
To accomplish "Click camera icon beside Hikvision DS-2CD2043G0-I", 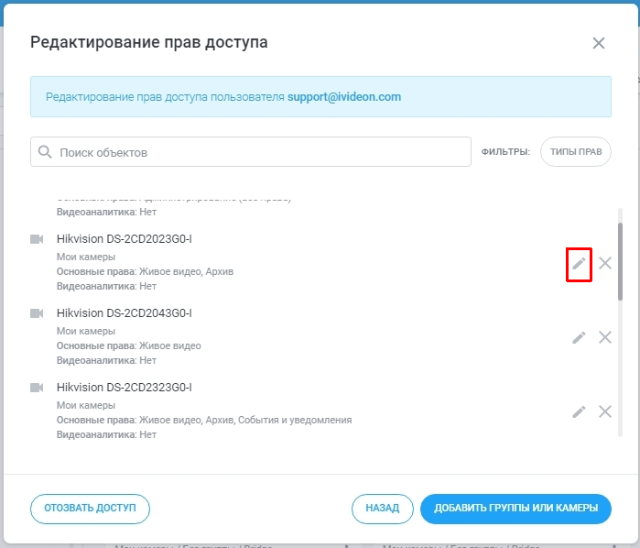I will [x=37, y=313].
